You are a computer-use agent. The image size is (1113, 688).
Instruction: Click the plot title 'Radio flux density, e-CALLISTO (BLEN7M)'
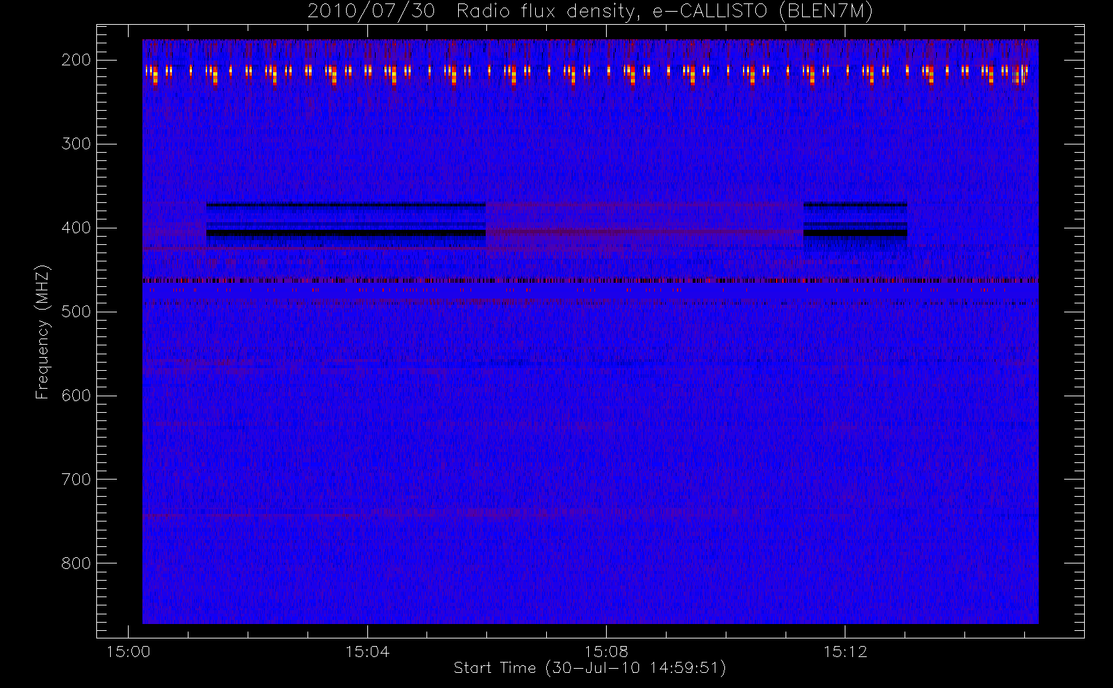(664, 12)
